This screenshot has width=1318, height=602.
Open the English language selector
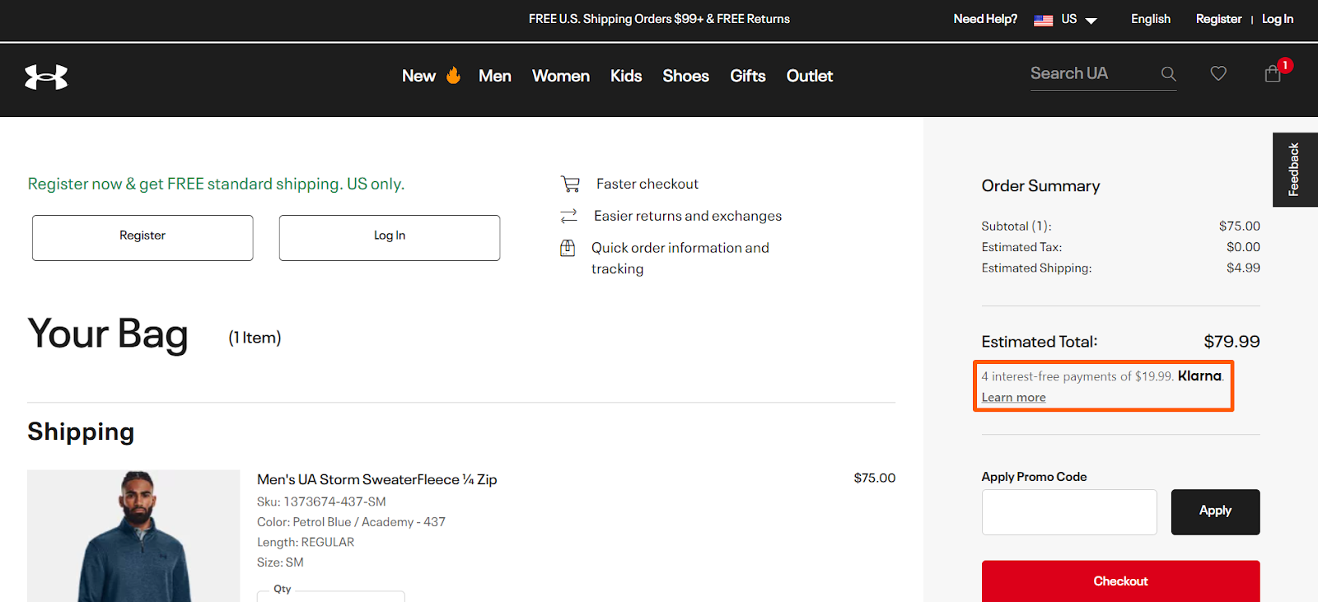point(1150,19)
